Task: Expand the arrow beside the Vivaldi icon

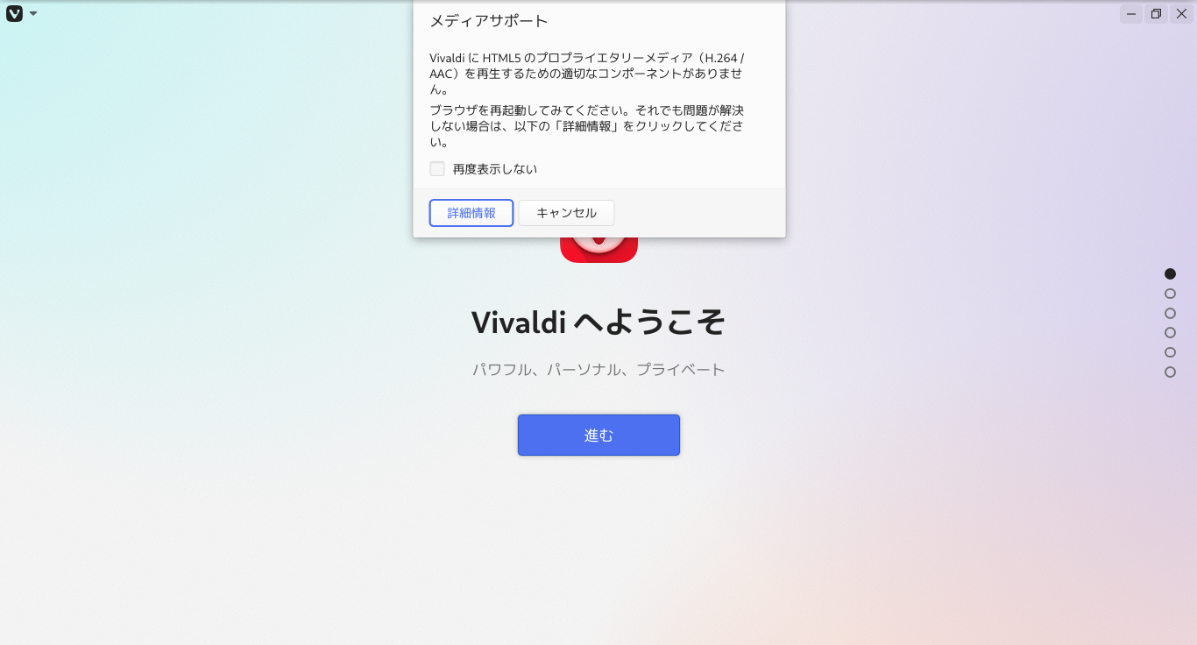Action: (33, 14)
